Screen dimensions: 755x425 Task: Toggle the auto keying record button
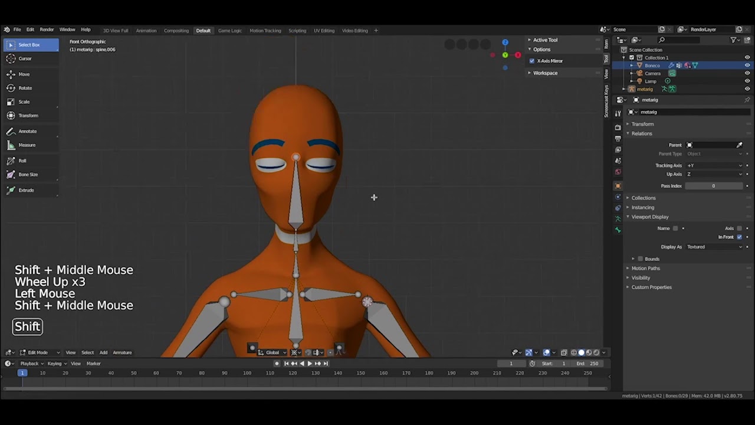pyautogui.click(x=277, y=364)
